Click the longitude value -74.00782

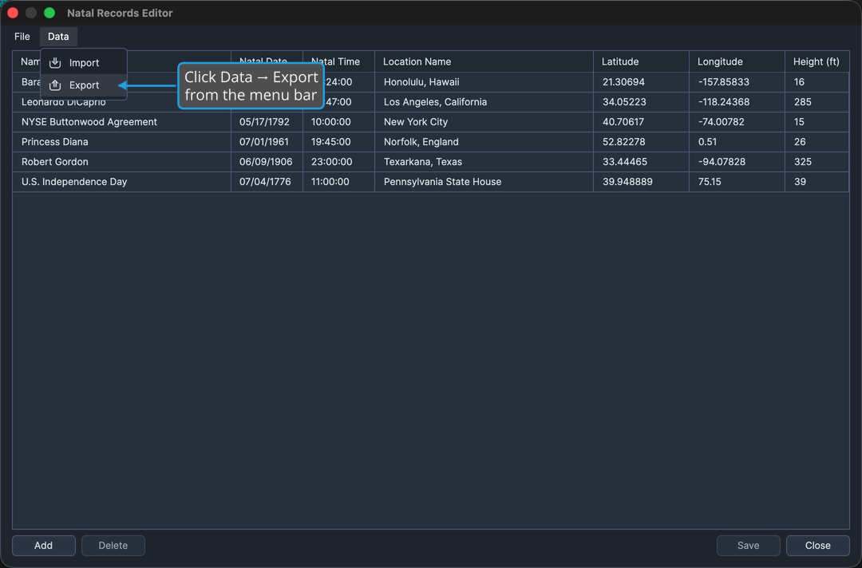point(722,122)
